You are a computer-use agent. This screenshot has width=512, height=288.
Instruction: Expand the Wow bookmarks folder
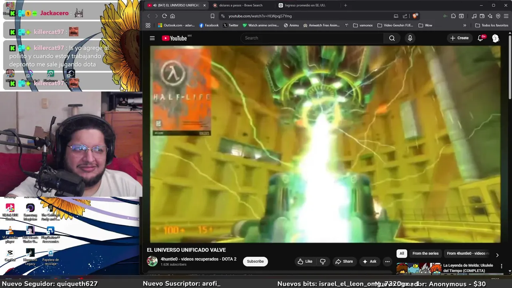pyautogui.click(x=425, y=25)
